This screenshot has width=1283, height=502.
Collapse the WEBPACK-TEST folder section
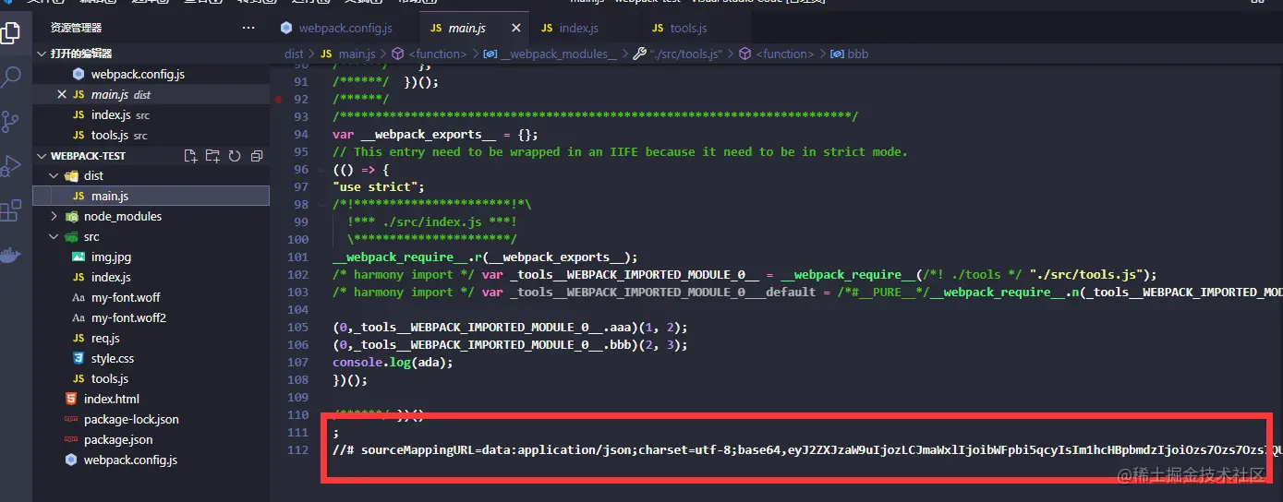coord(42,156)
